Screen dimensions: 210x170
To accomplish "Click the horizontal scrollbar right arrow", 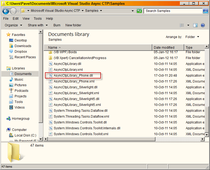I will point(203,139).
